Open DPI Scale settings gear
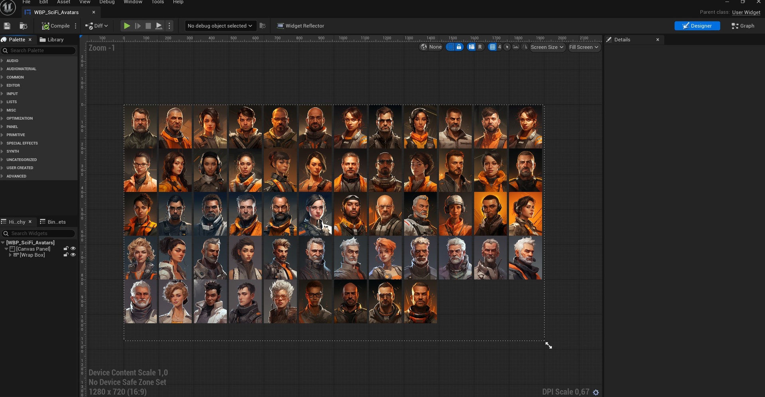Screen dimensions: 765x397 (596, 392)
